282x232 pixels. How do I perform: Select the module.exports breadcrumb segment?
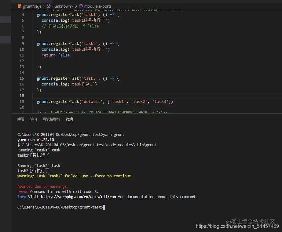[98, 6]
